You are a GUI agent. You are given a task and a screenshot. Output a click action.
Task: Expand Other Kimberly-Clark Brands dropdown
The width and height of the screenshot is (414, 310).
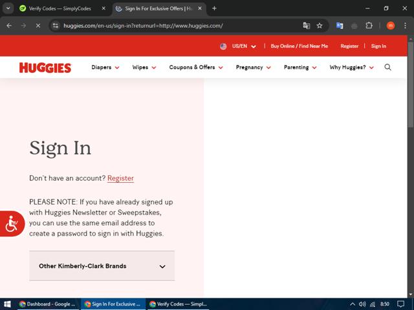pyautogui.click(x=102, y=265)
